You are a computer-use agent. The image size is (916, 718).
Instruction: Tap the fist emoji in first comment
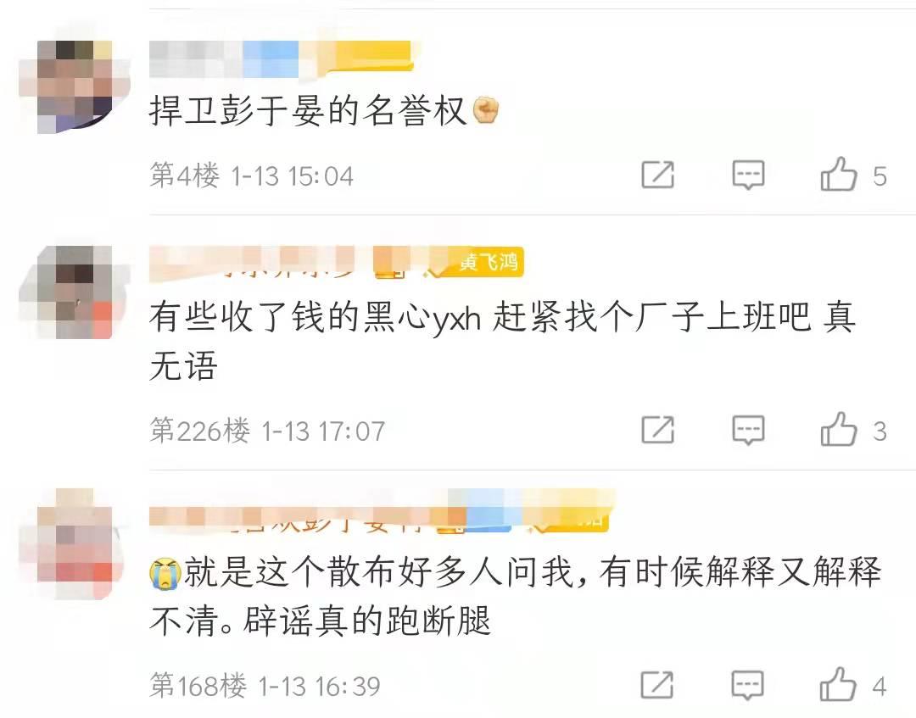pyautogui.click(x=485, y=109)
